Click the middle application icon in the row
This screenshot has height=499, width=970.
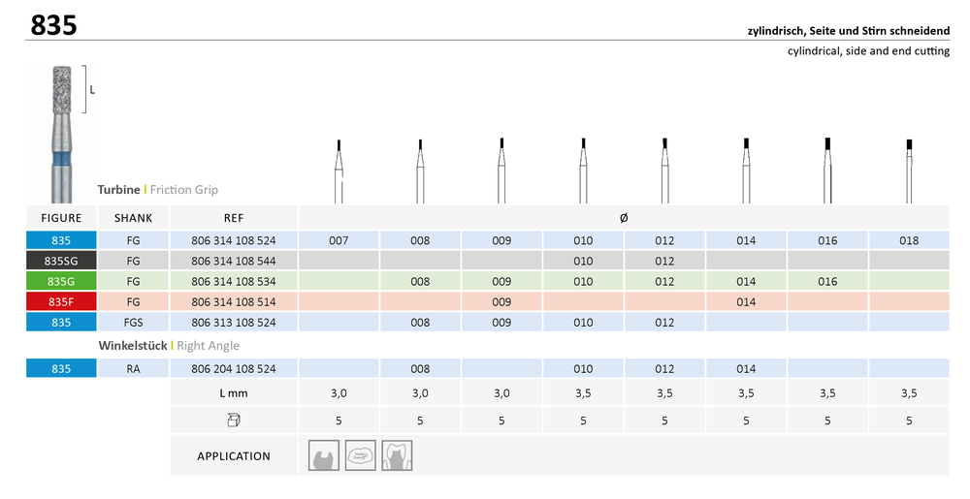359,455
